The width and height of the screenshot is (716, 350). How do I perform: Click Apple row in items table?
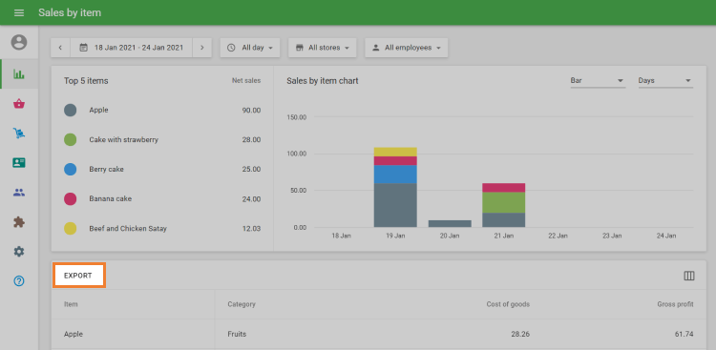[x=379, y=334]
